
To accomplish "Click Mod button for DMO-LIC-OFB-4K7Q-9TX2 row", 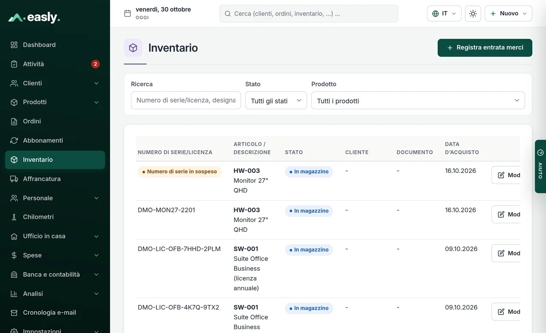I will click(506, 312).
